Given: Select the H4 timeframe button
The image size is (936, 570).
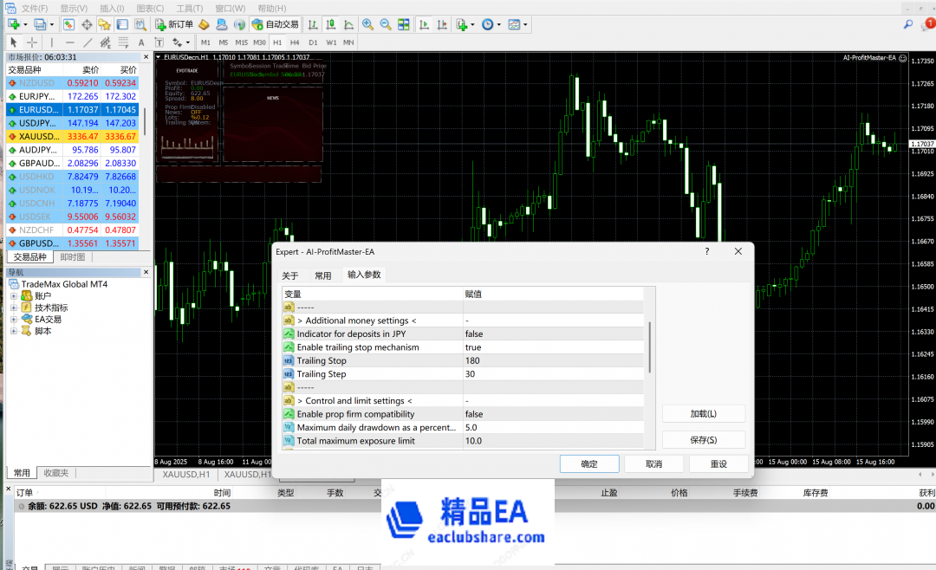Looking at the screenshot, I should (295, 42).
